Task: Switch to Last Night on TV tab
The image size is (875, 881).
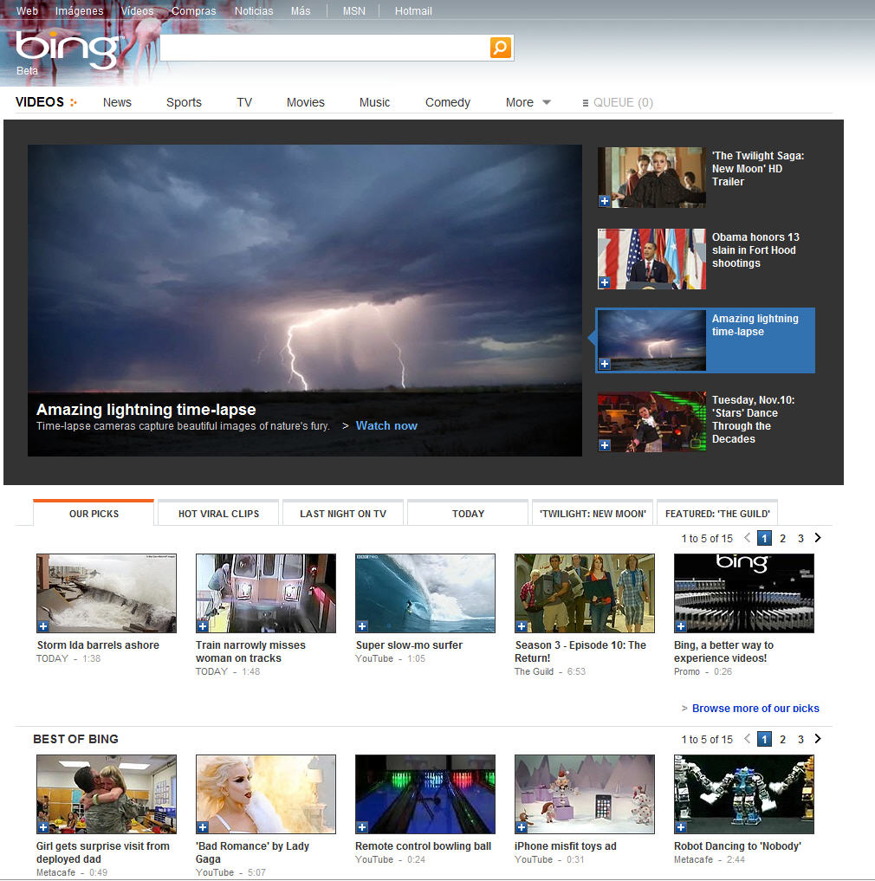Action: (343, 514)
